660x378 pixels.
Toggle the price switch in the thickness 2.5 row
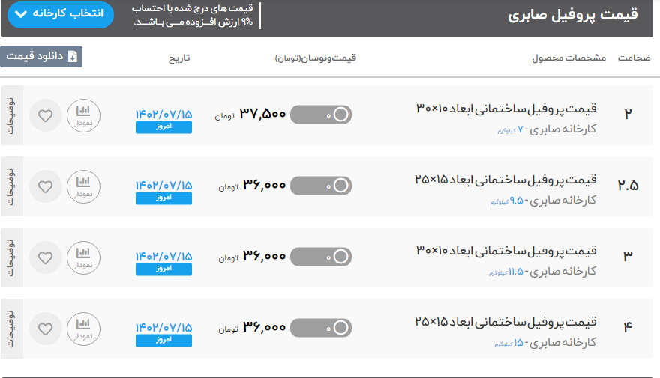click(x=321, y=186)
